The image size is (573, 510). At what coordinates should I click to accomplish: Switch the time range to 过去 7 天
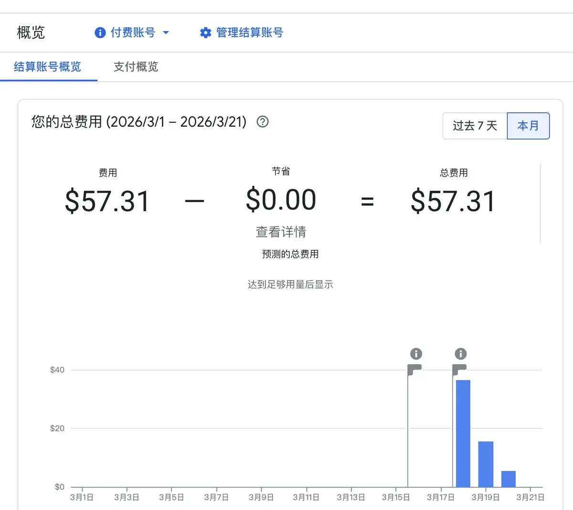click(475, 126)
